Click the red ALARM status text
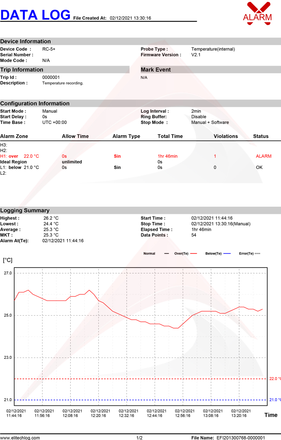This screenshot has height=440, width=281. coord(264,156)
